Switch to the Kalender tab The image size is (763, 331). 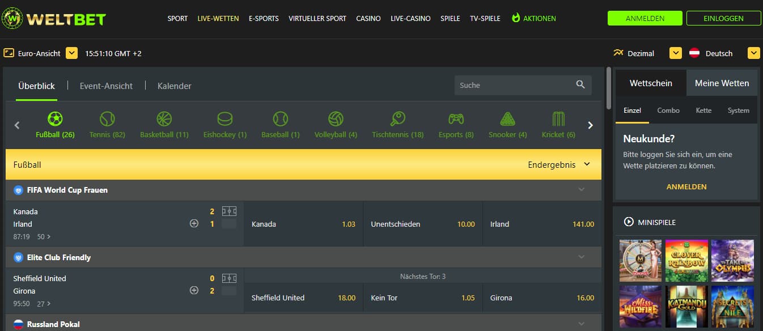point(174,86)
